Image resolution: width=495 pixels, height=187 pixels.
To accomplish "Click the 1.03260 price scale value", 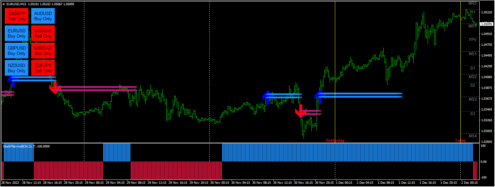I will [486, 120].
